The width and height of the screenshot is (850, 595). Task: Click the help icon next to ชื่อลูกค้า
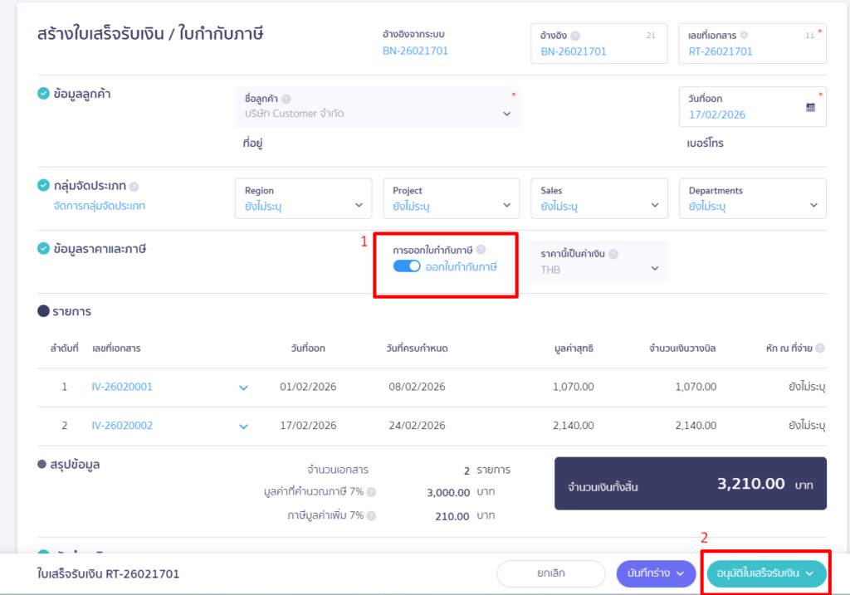(x=286, y=99)
